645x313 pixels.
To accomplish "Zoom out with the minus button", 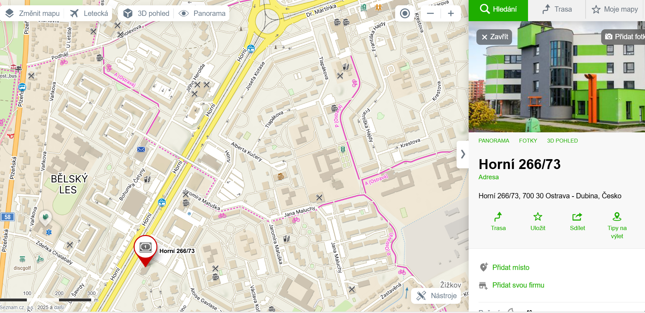I will [430, 13].
